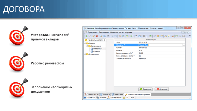This screenshot has height=111, width=197.
Task: Click the red X Delete record icon
Action: 97,36
